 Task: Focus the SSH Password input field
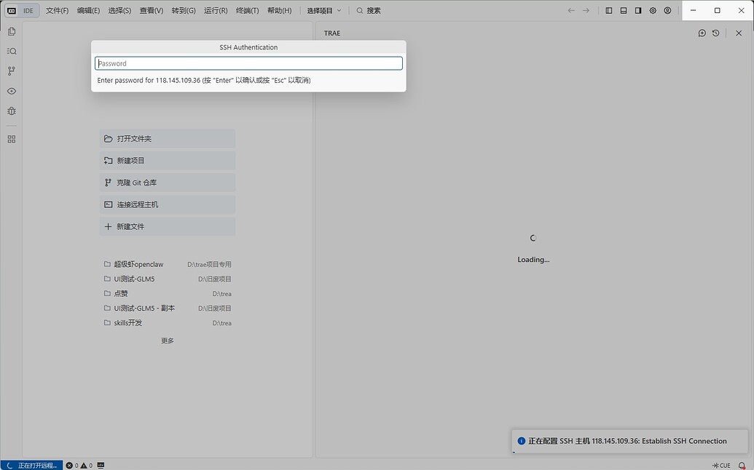pos(248,63)
